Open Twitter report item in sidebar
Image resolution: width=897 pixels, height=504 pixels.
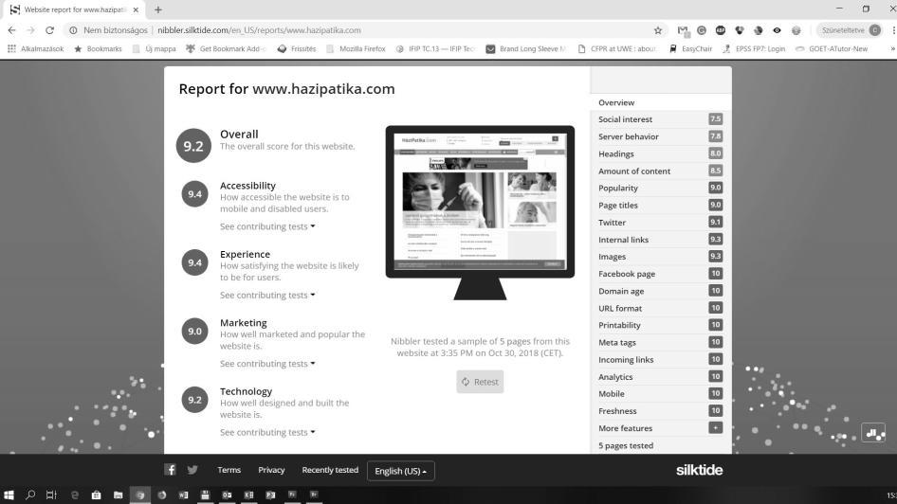(661, 223)
